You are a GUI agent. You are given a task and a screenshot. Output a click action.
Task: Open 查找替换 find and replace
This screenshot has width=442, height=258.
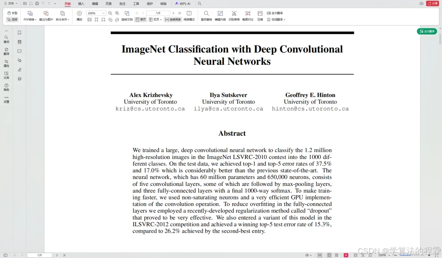coord(206,16)
